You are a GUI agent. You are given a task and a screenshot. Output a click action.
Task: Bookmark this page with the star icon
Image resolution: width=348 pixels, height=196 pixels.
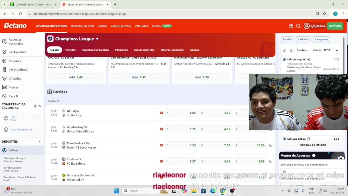coord(324,14)
